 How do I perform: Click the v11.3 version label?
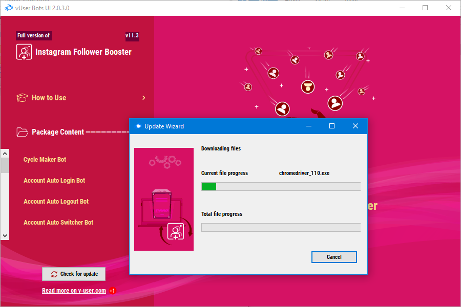(x=132, y=35)
